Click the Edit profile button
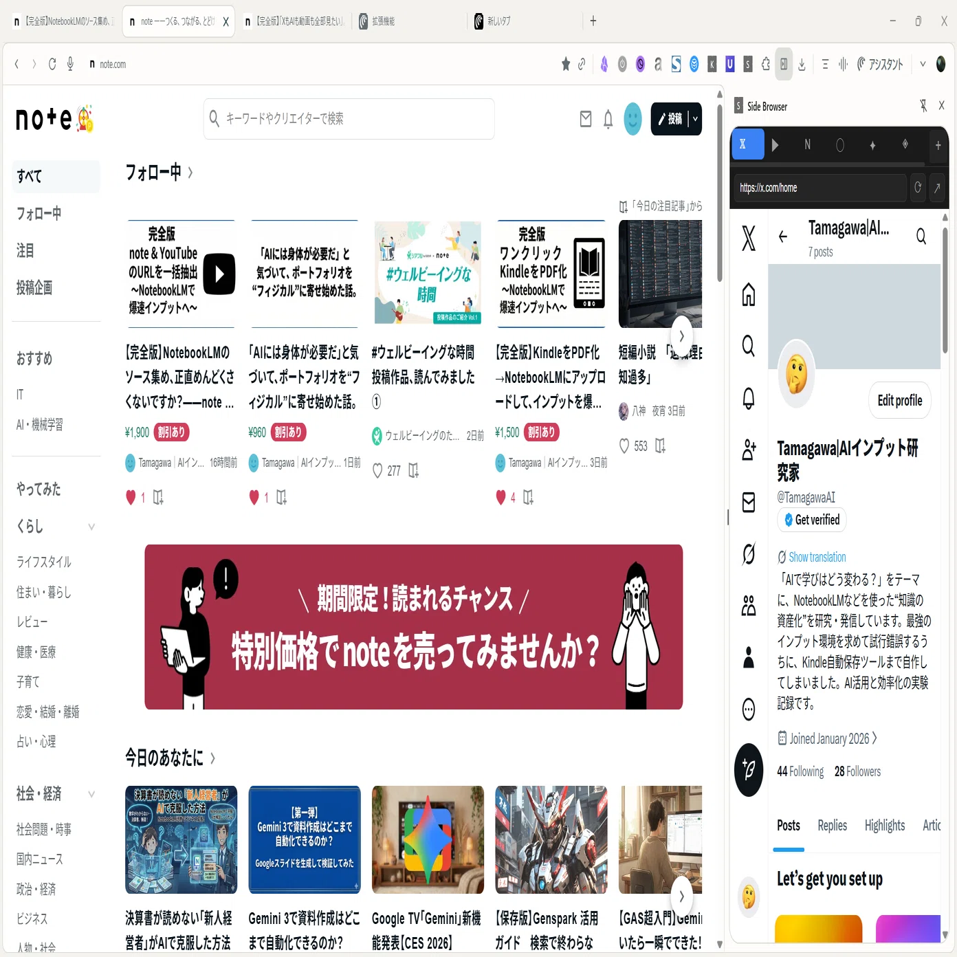Screen dimensions: 957x957 [900, 401]
